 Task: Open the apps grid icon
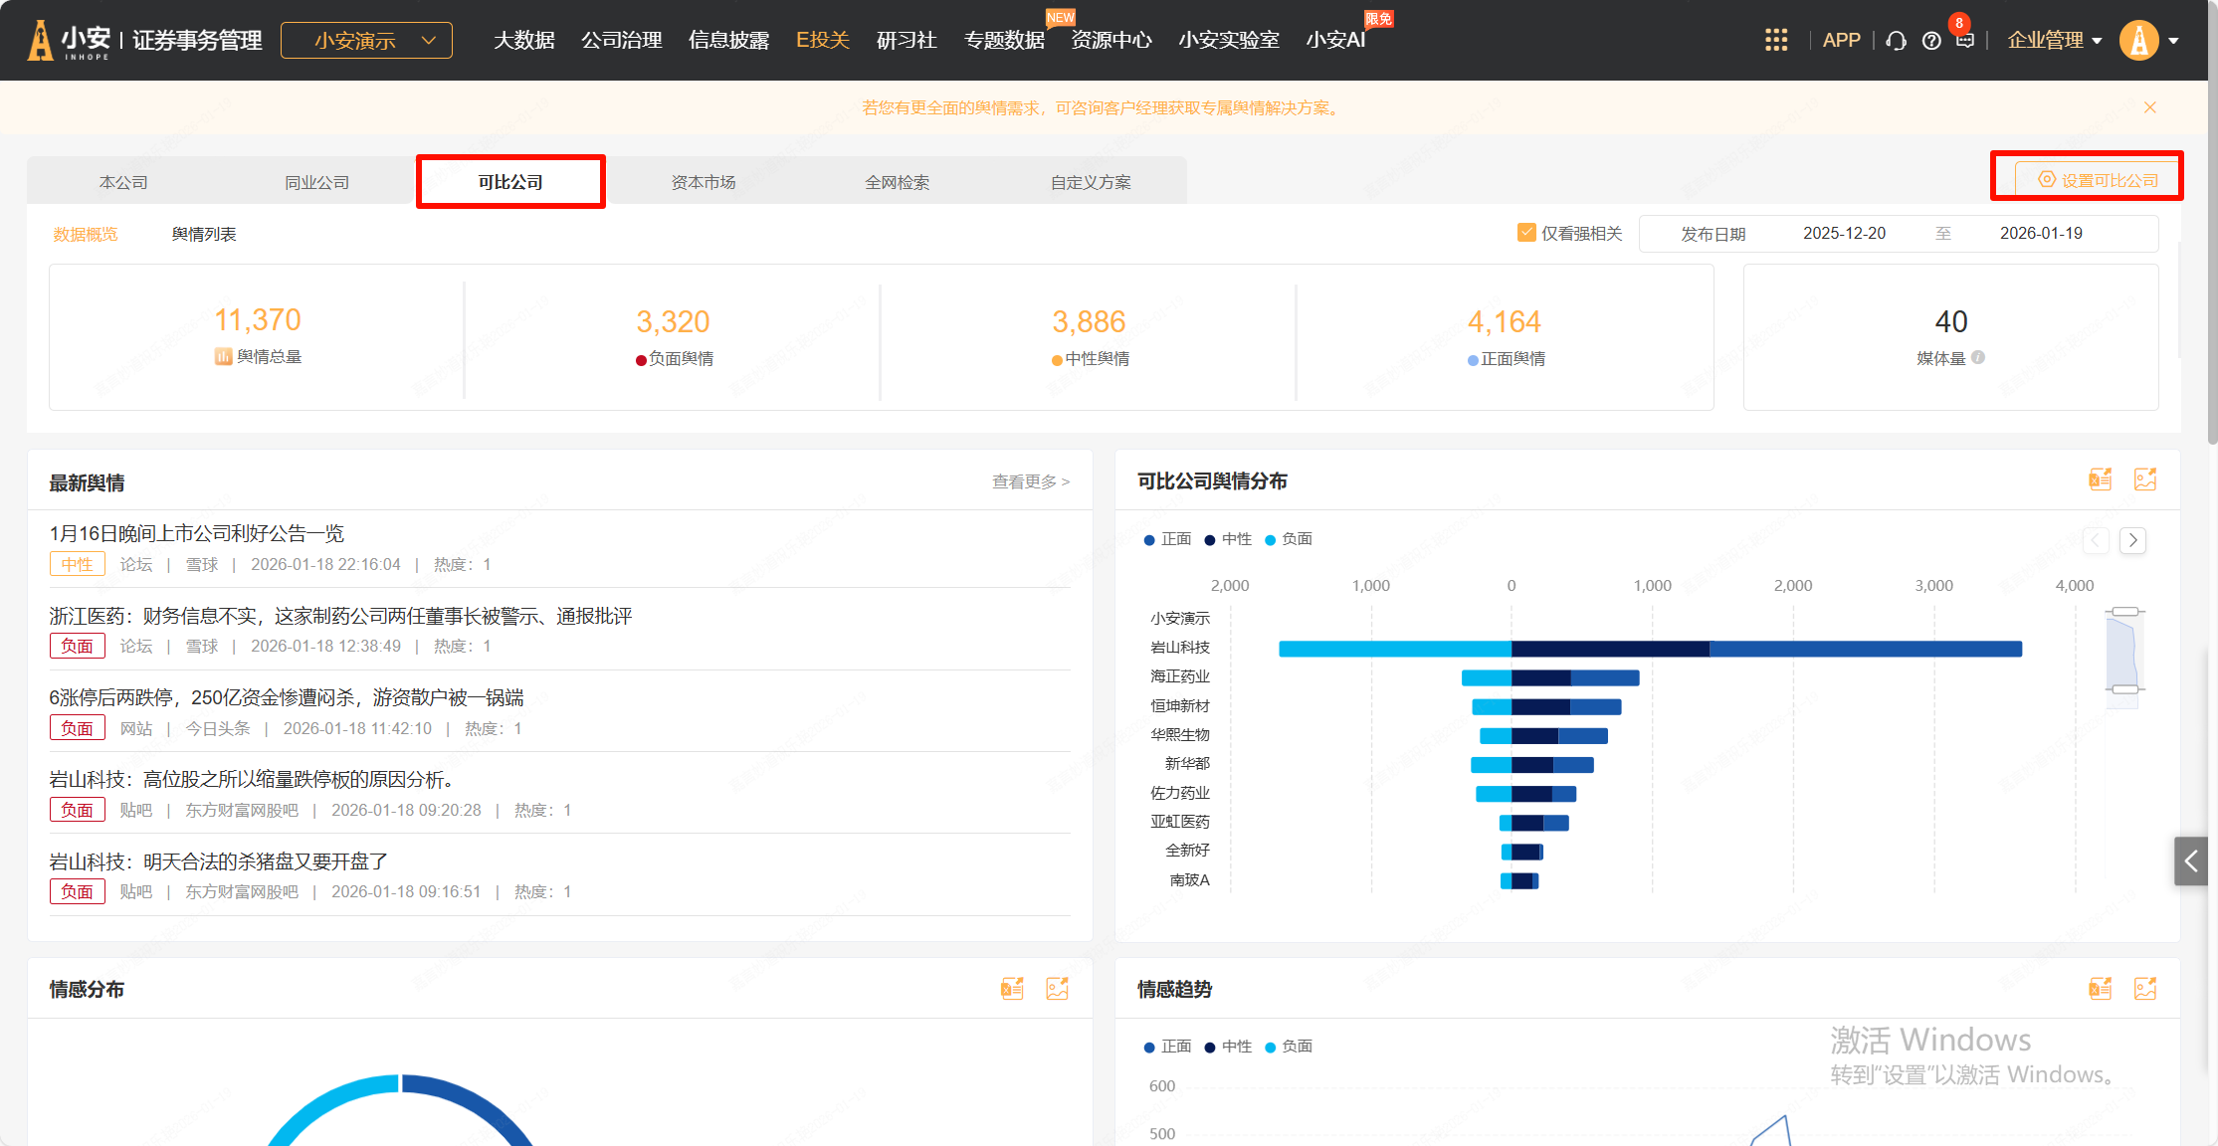(x=1776, y=40)
